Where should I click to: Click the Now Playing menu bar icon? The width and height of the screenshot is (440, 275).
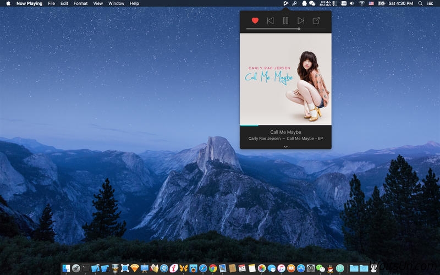[285, 3]
